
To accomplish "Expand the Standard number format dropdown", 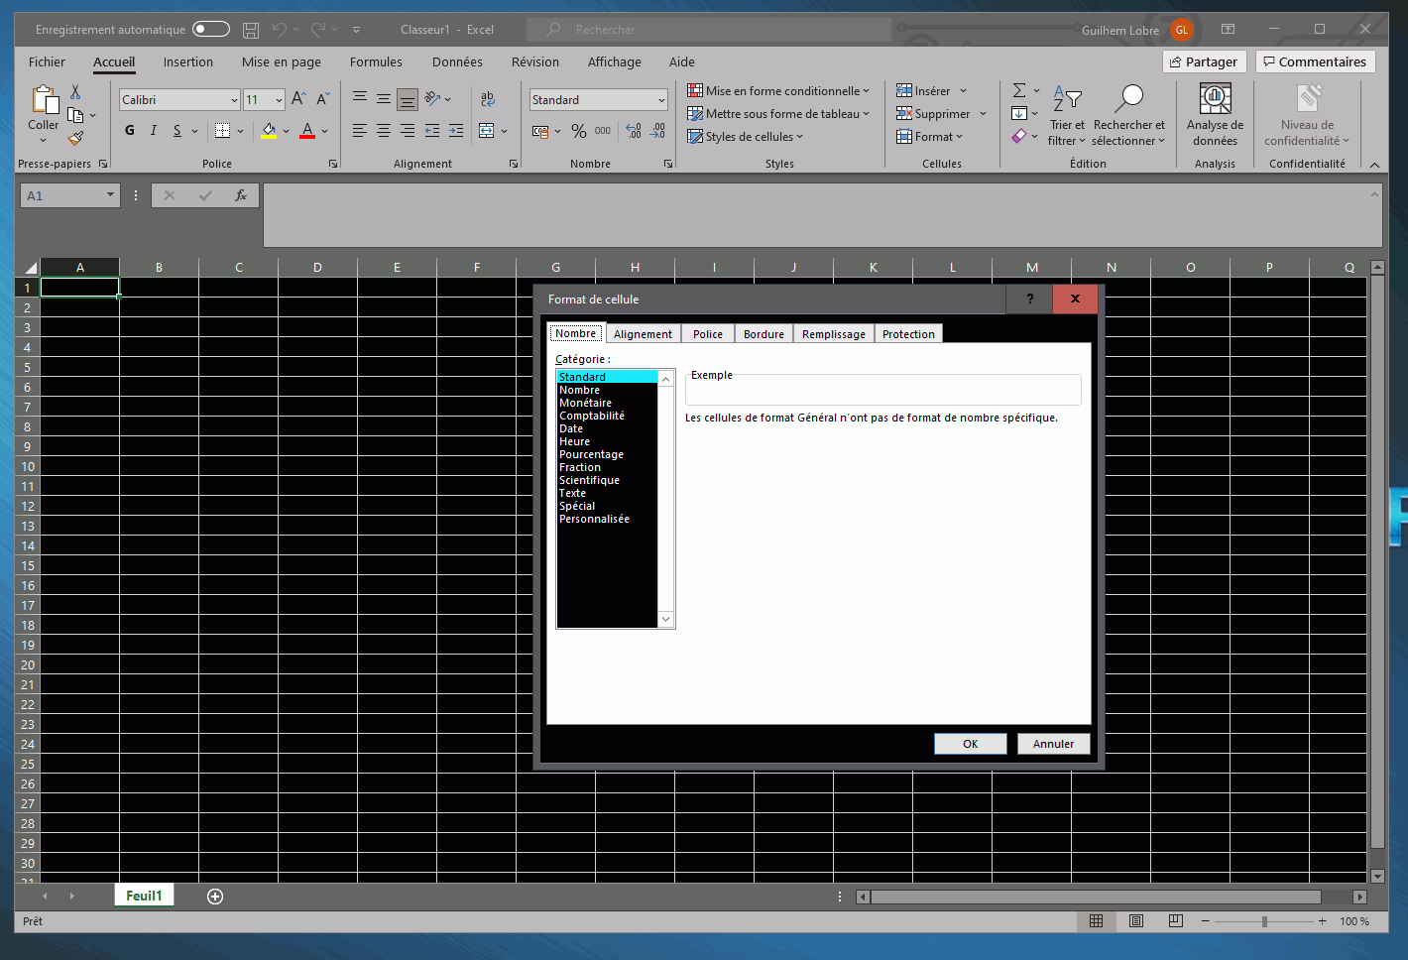I will (661, 100).
